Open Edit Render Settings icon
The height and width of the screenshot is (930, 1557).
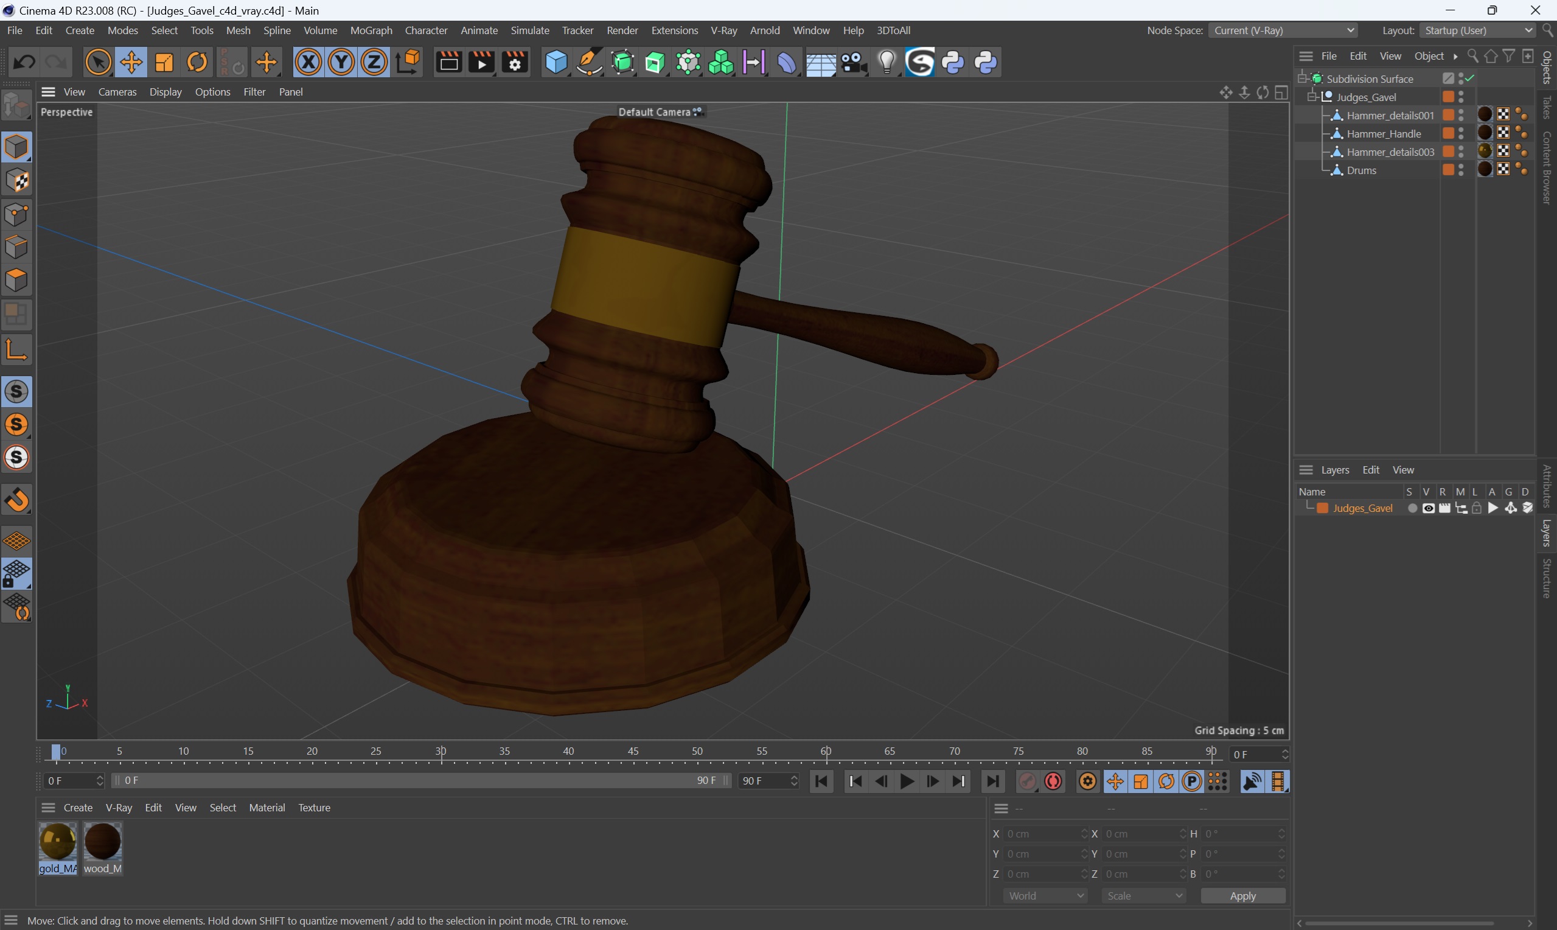pos(515,62)
